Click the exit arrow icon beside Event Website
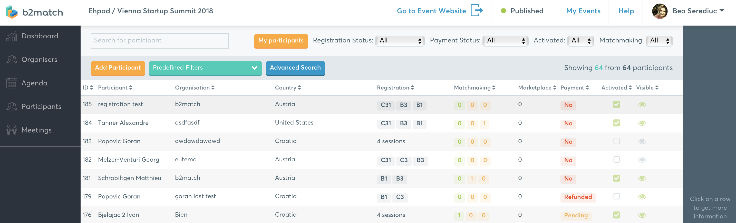This screenshot has height=223, width=736. [x=477, y=11]
